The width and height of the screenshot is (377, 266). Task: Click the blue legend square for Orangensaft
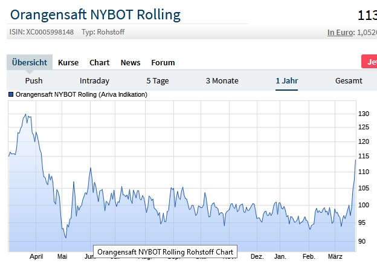click(x=11, y=95)
